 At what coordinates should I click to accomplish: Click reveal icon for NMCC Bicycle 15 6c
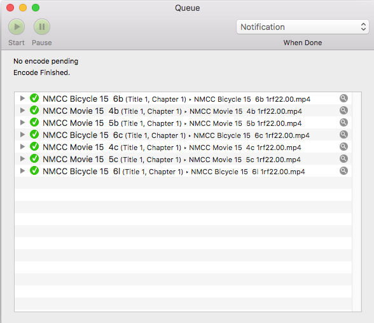(x=343, y=134)
